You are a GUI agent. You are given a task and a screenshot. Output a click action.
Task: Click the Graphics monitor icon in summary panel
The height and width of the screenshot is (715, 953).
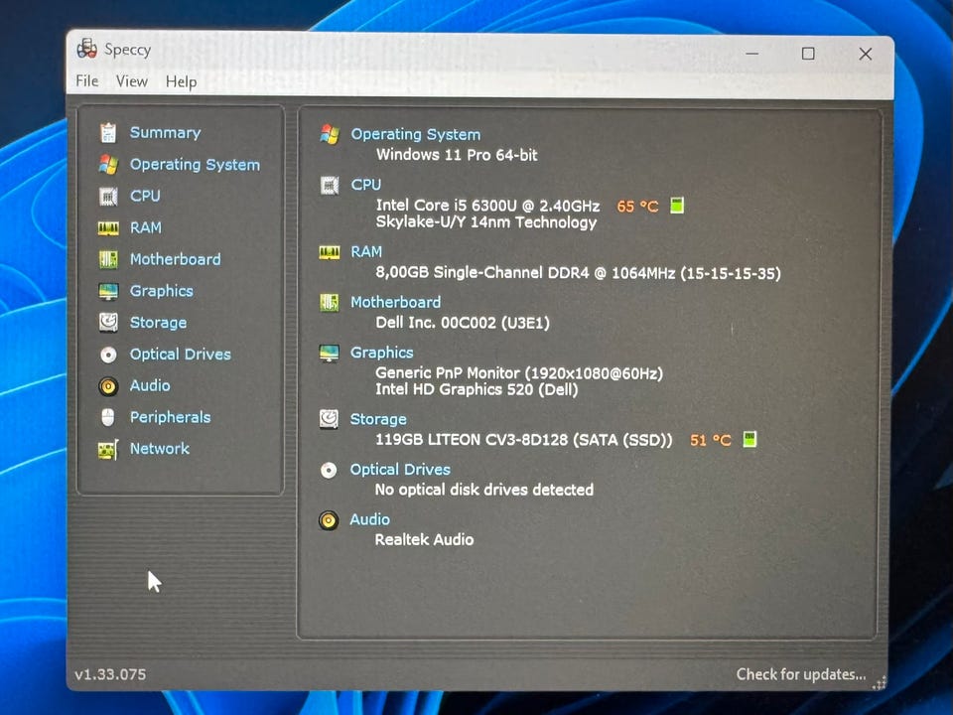click(x=329, y=353)
